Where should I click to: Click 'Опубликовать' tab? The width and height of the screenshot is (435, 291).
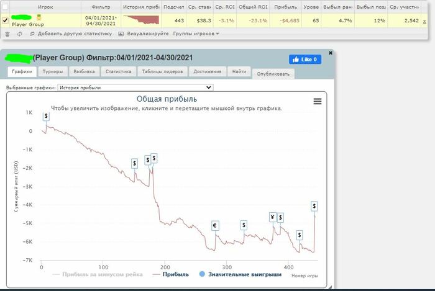pos(273,74)
